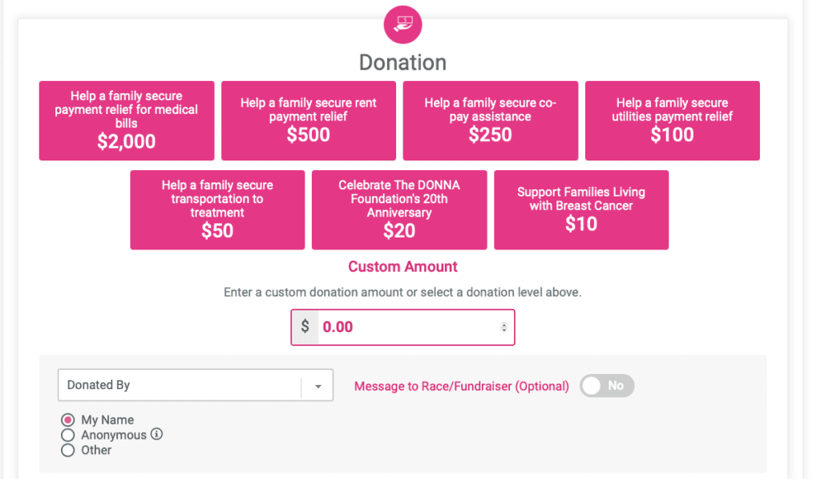Viewport: 821px width, 479px height.
Task: Click the Message to Race/Fundraiser label
Action: pos(461,386)
